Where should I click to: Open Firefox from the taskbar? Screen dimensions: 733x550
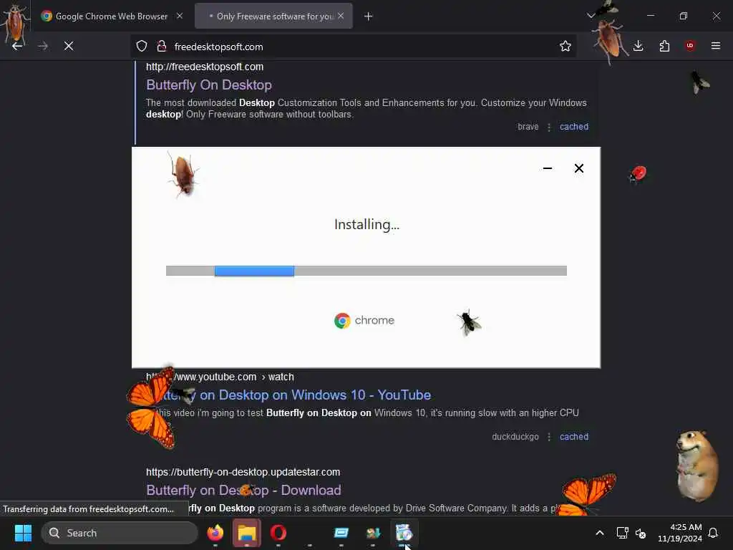pos(215,533)
